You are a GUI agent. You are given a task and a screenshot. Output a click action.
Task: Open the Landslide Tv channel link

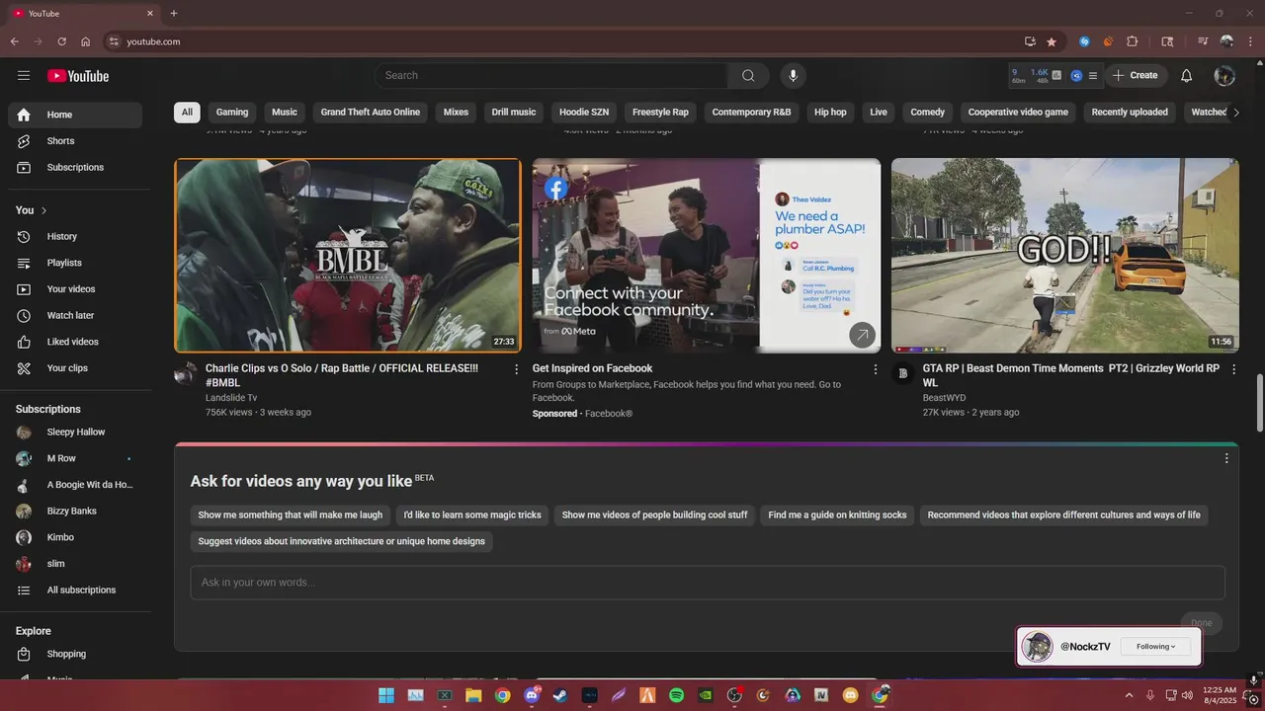pyautogui.click(x=231, y=398)
